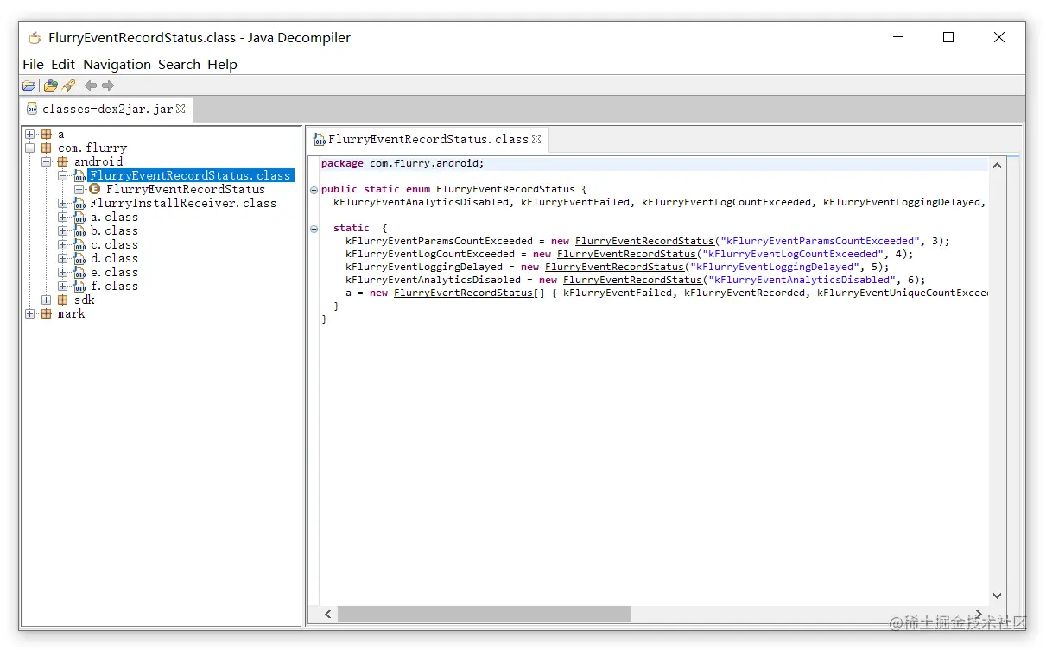1046x650 pixels.
Task: Click the Search toolbar icon
Action: coord(69,85)
